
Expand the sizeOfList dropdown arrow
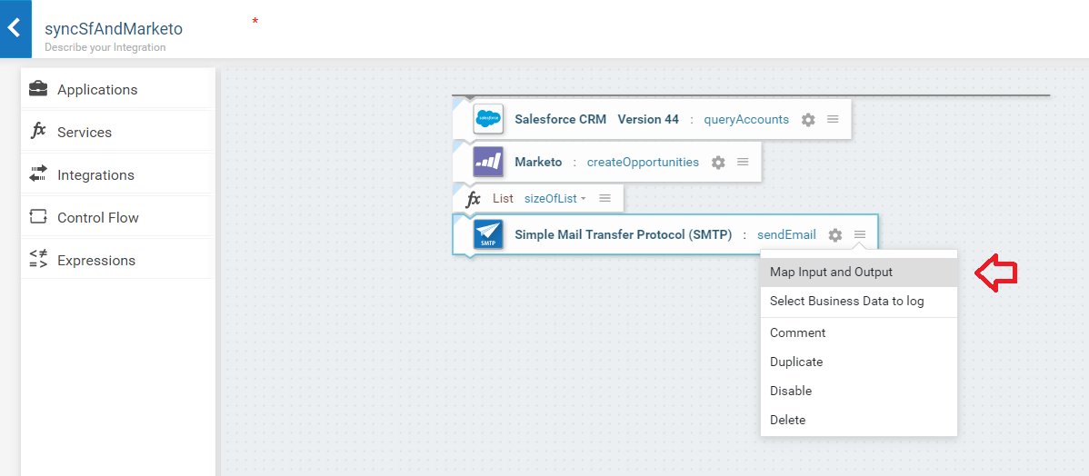[584, 199]
